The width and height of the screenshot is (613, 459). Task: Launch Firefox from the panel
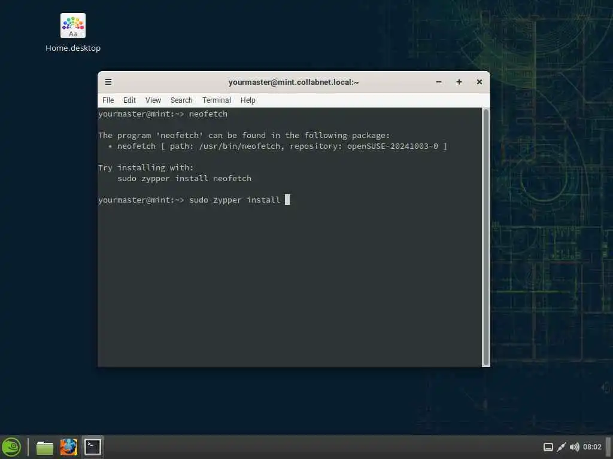(68, 447)
